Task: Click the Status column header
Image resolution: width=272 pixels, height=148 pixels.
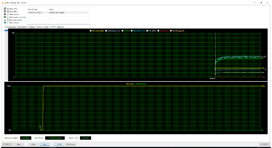Action: [x=68, y=9]
